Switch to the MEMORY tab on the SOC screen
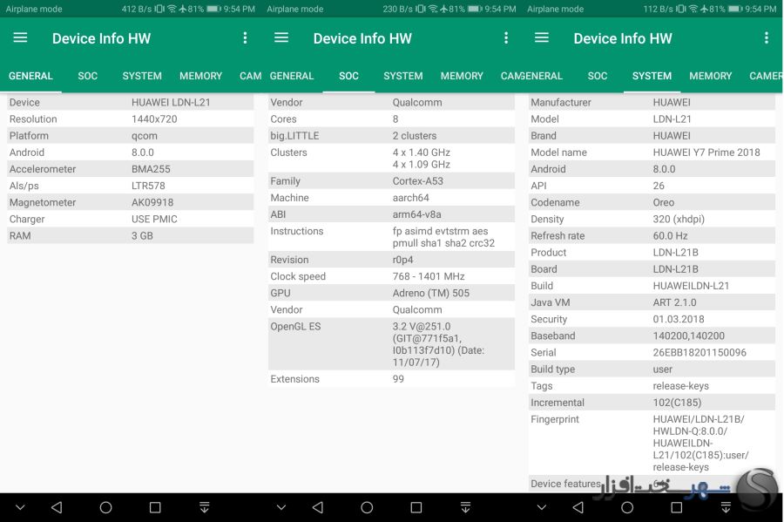 (462, 76)
